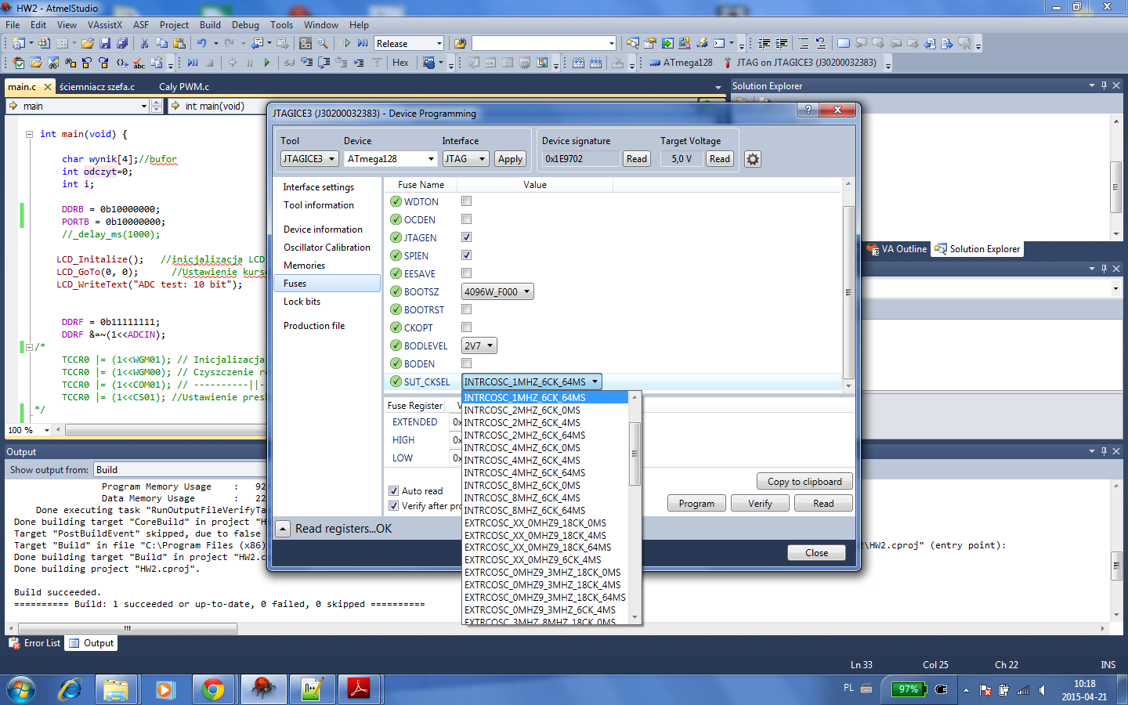
Task: Click the Continue green play icon
Action: click(266, 63)
